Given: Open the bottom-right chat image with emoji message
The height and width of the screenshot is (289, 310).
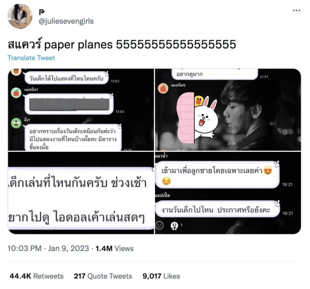Looking at the screenshot, I should 228,193.
